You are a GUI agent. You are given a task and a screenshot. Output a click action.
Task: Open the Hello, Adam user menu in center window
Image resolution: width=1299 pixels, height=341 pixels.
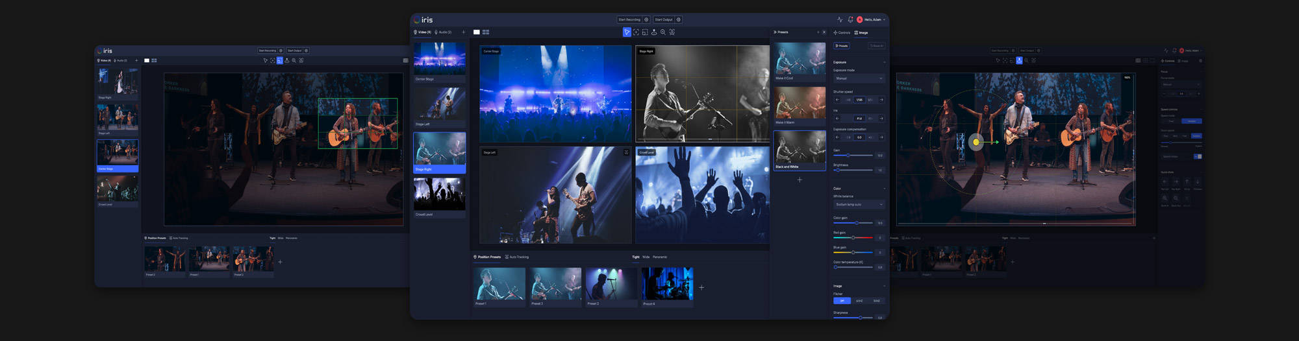874,19
